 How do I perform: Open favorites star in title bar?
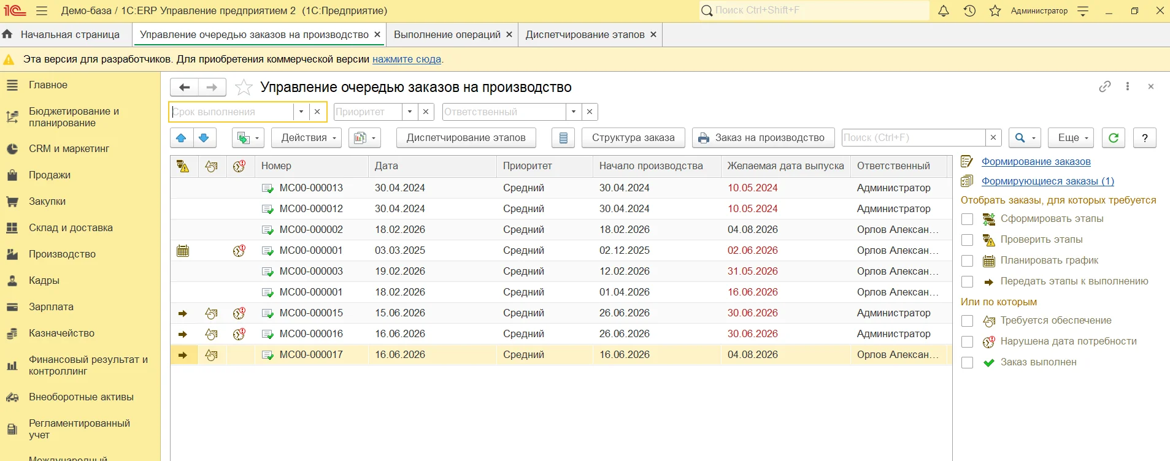tap(995, 10)
